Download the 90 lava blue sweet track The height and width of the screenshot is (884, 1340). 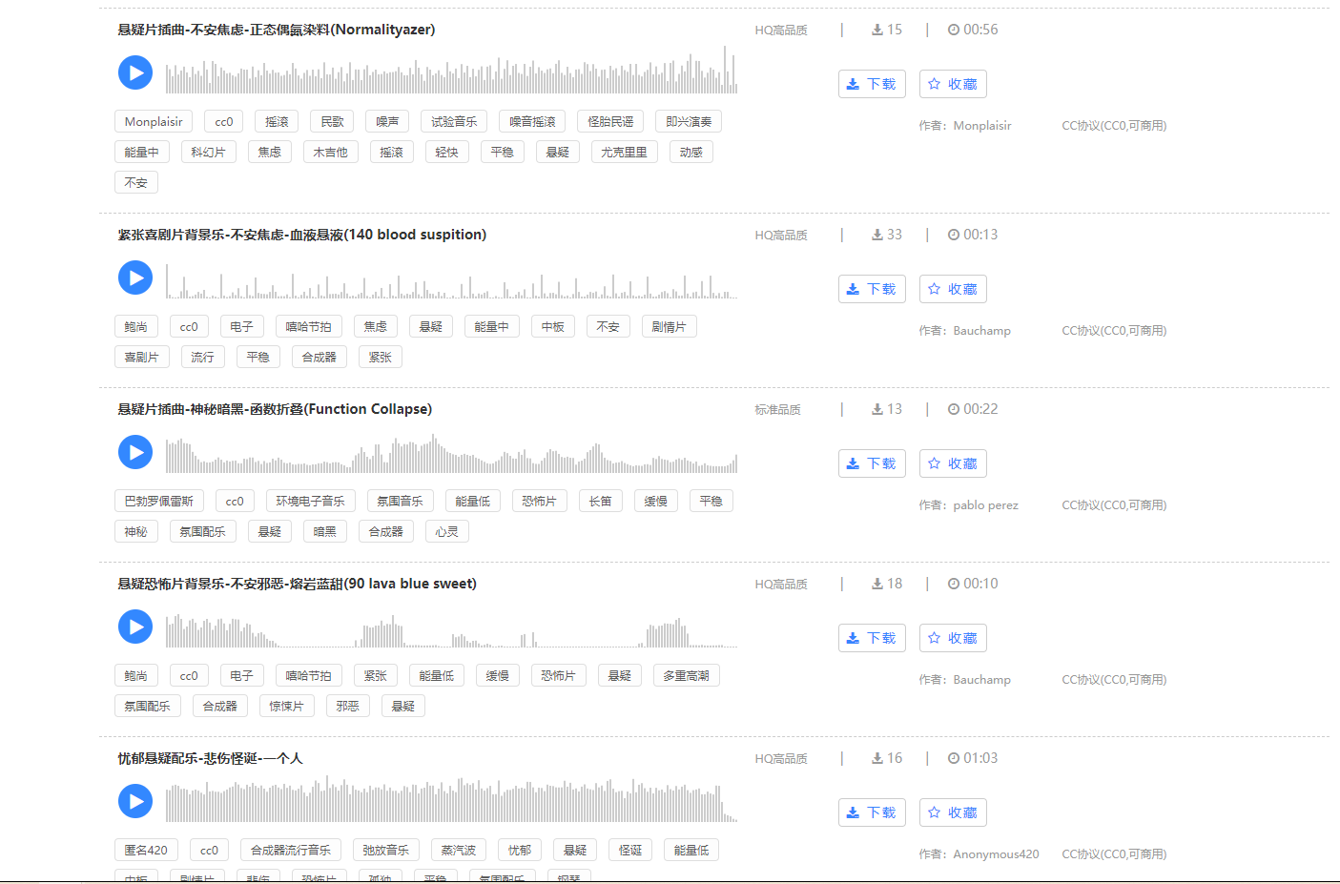[872, 638]
